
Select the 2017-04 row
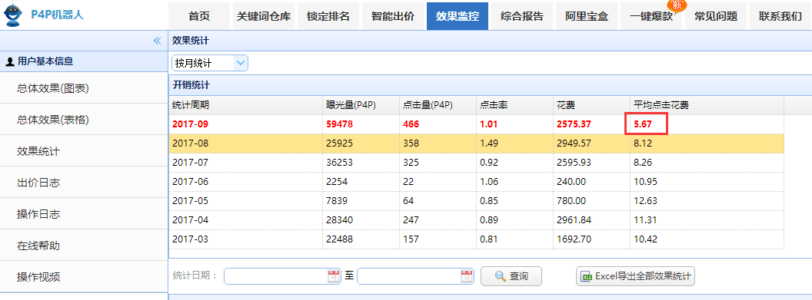[x=477, y=220]
